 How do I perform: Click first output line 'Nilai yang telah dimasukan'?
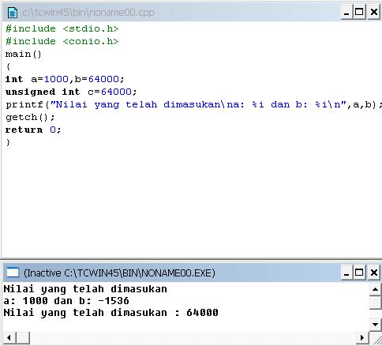[85, 289]
